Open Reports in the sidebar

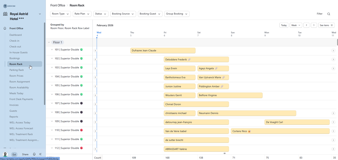[x=14, y=117]
